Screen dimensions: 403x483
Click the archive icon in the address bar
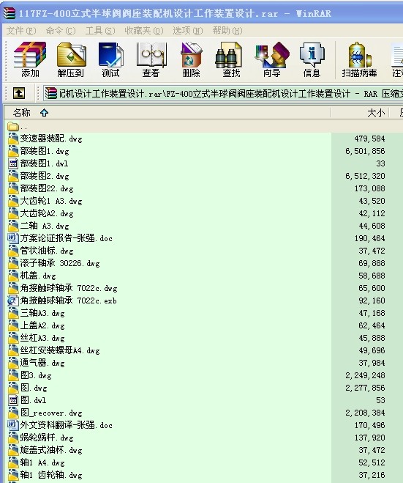tap(51, 93)
